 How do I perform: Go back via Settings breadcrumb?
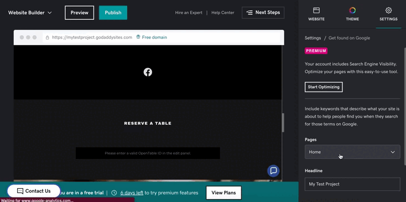pyautogui.click(x=313, y=38)
